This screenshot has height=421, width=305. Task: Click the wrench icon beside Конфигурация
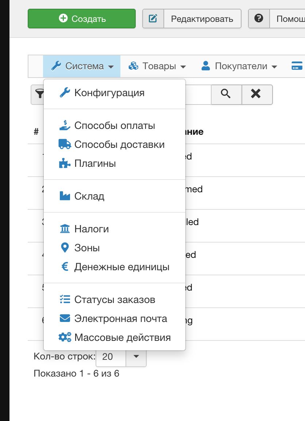tap(65, 93)
